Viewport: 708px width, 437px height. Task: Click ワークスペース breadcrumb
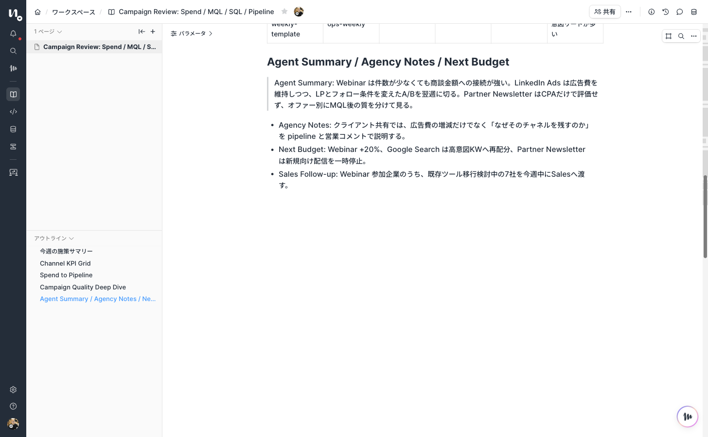click(x=73, y=12)
